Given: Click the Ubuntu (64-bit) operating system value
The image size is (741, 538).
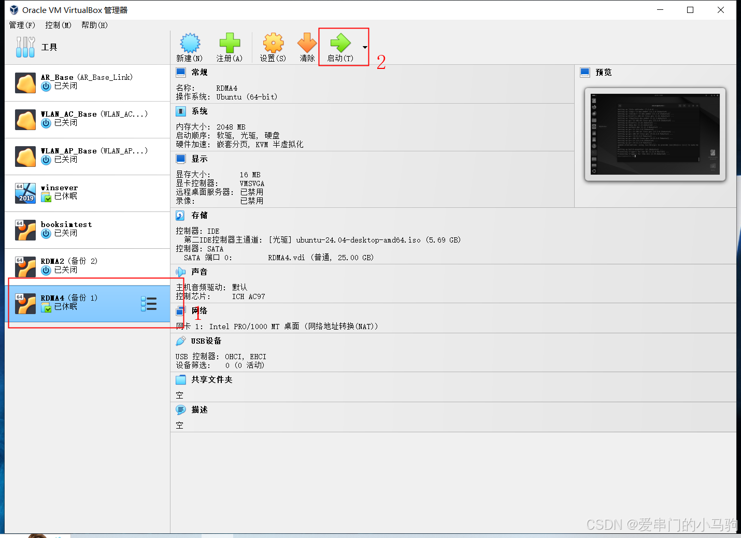Looking at the screenshot, I should (x=247, y=97).
